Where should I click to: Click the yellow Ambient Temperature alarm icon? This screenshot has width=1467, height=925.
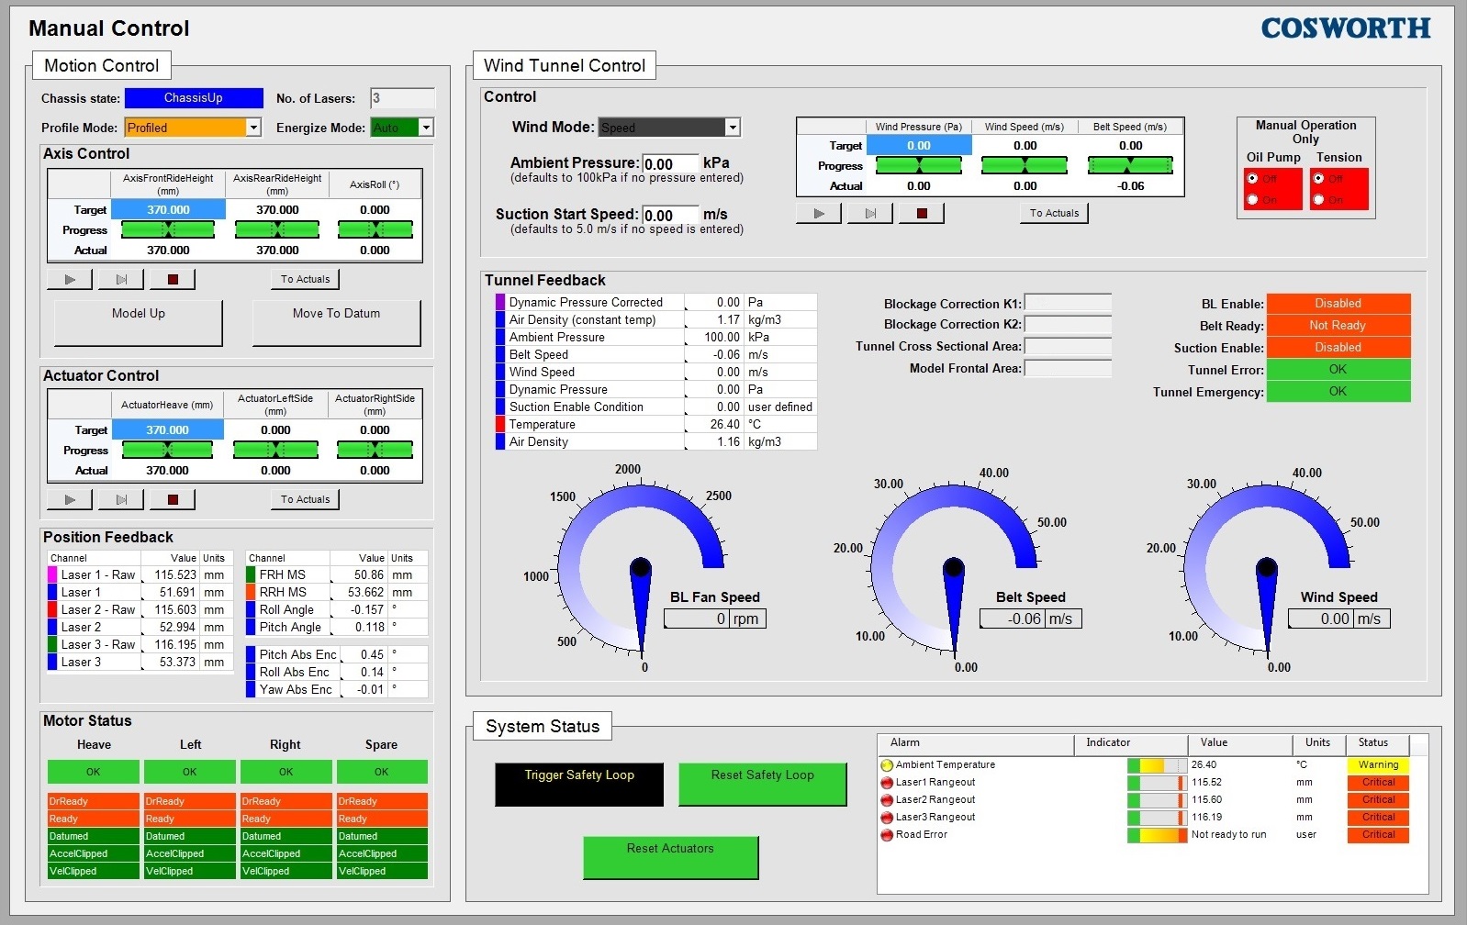tap(887, 765)
